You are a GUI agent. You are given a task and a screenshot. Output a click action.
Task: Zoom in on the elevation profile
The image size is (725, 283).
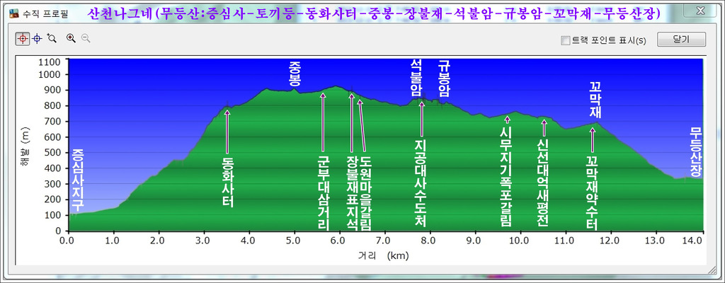tap(71, 39)
